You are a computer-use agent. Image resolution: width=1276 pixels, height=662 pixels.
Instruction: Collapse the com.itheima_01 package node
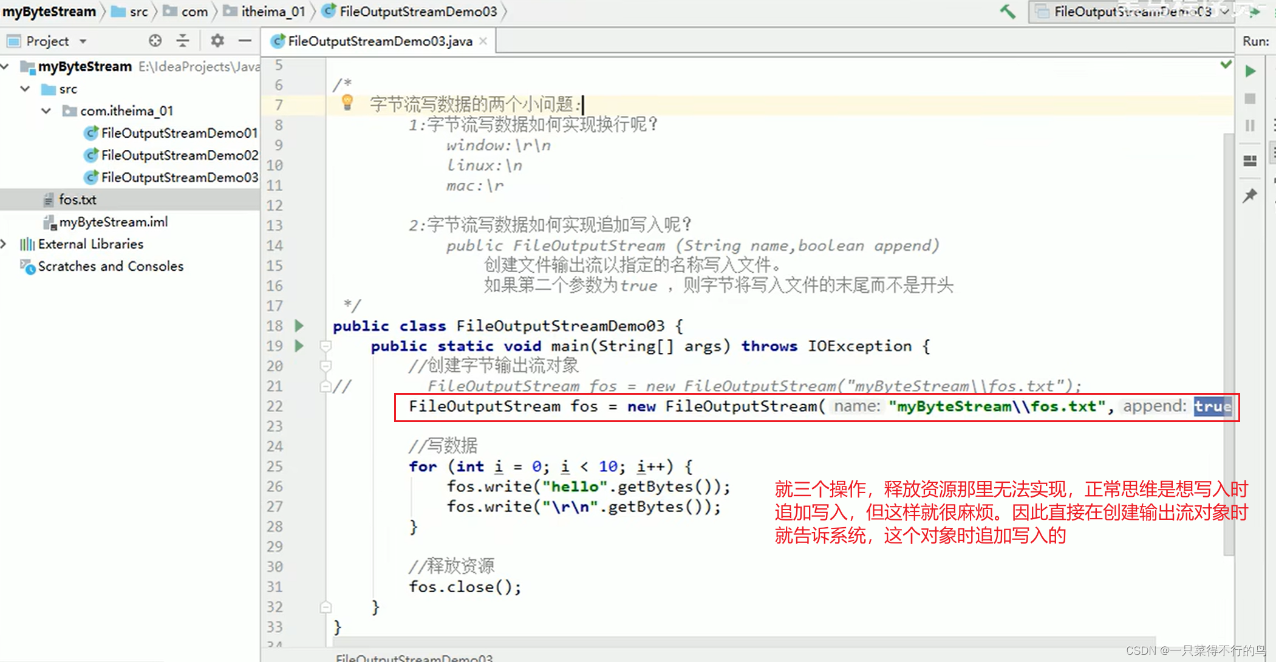click(x=46, y=111)
